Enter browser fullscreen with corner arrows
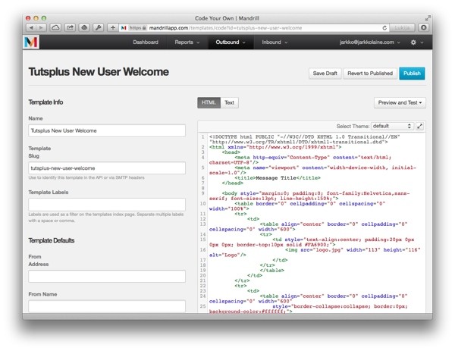Screen dimensions: 455x351 pos(428,18)
